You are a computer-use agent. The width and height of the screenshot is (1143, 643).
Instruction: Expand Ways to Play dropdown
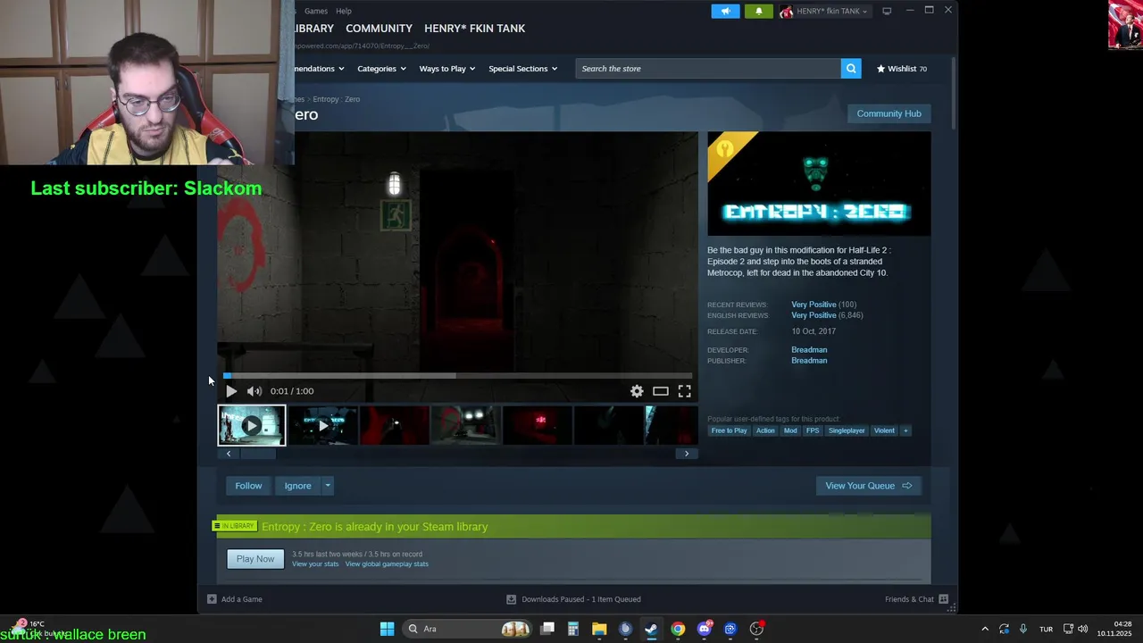click(447, 69)
